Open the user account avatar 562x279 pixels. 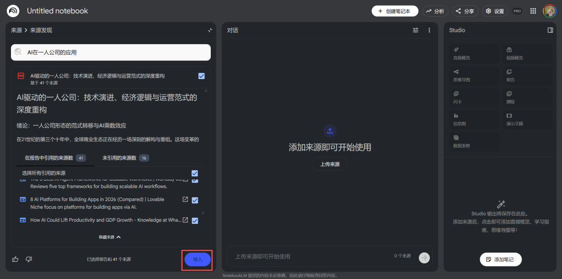click(x=550, y=11)
